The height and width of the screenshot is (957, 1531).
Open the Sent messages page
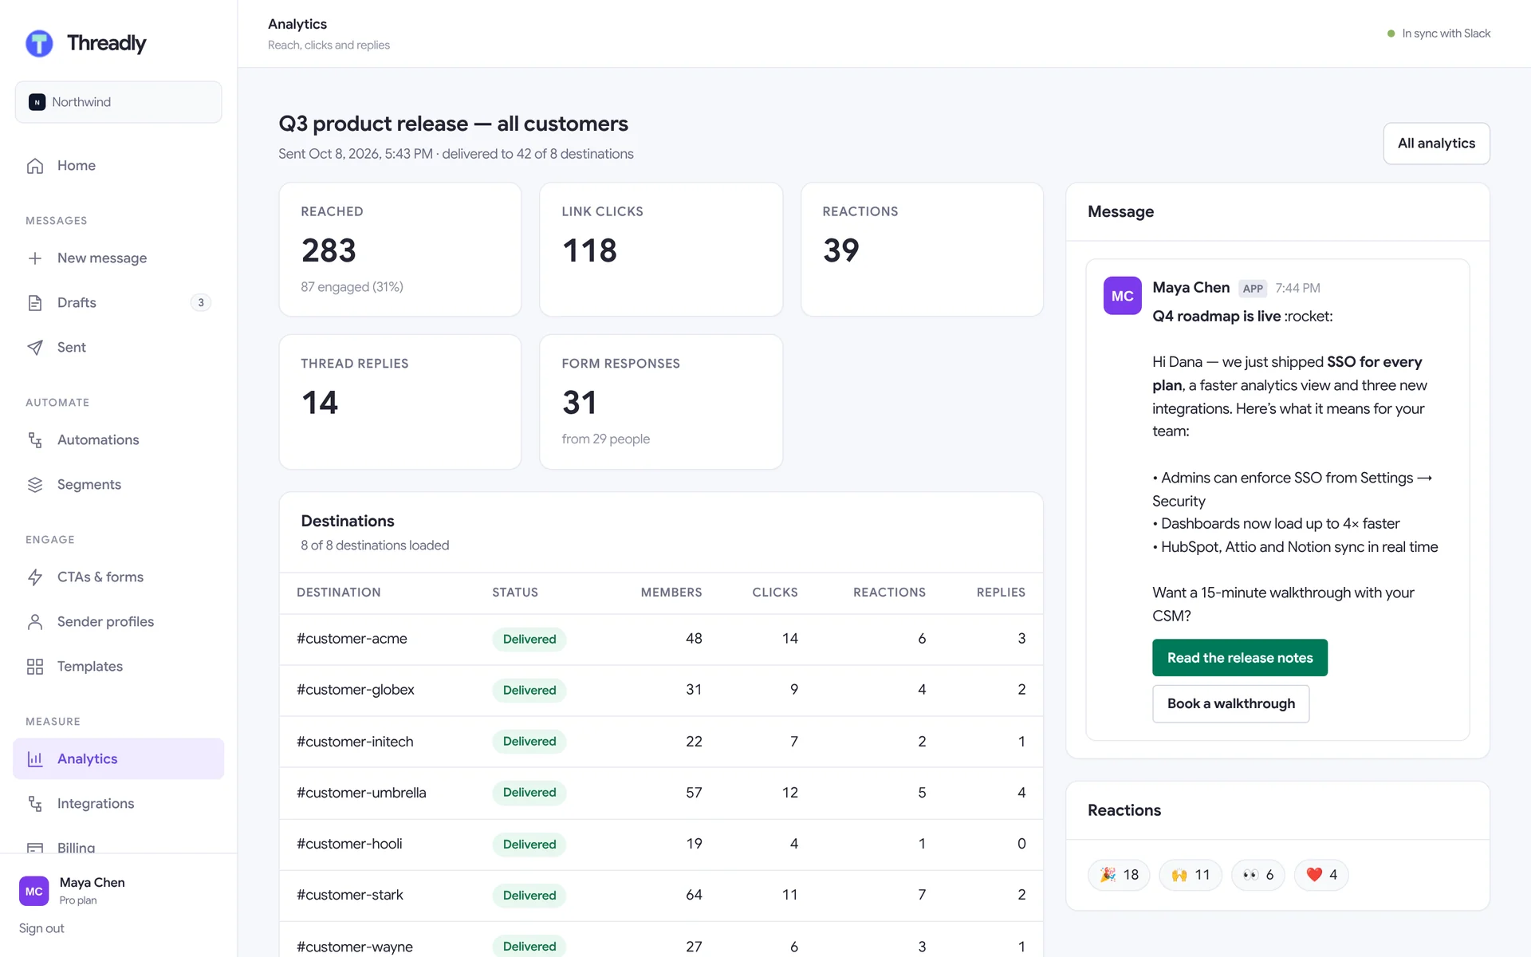[118, 348]
